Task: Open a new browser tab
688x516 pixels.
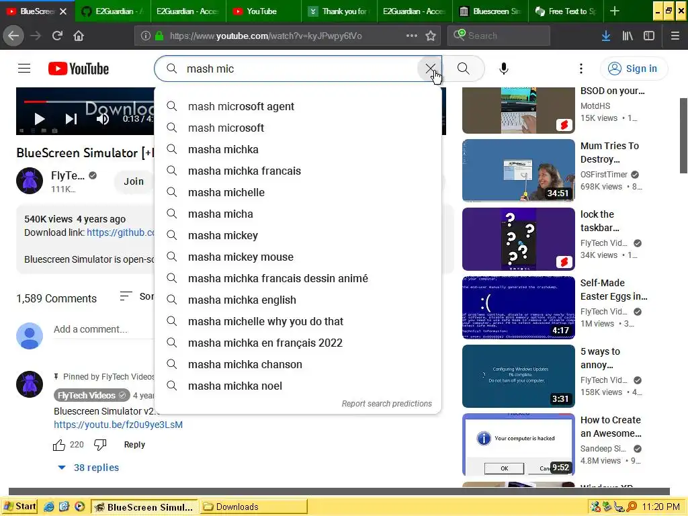Action: 615,11
